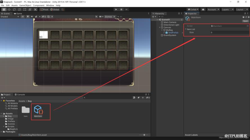Open Shaded draw mode dropdown

tap(10, 17)
